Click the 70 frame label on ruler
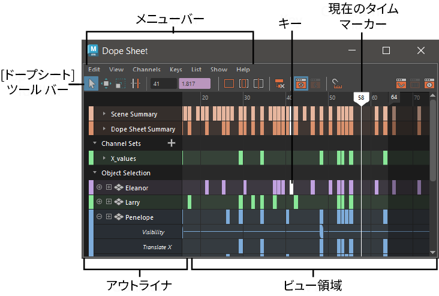Viewport: 439px width, 296px height. [x=417, y=97]
